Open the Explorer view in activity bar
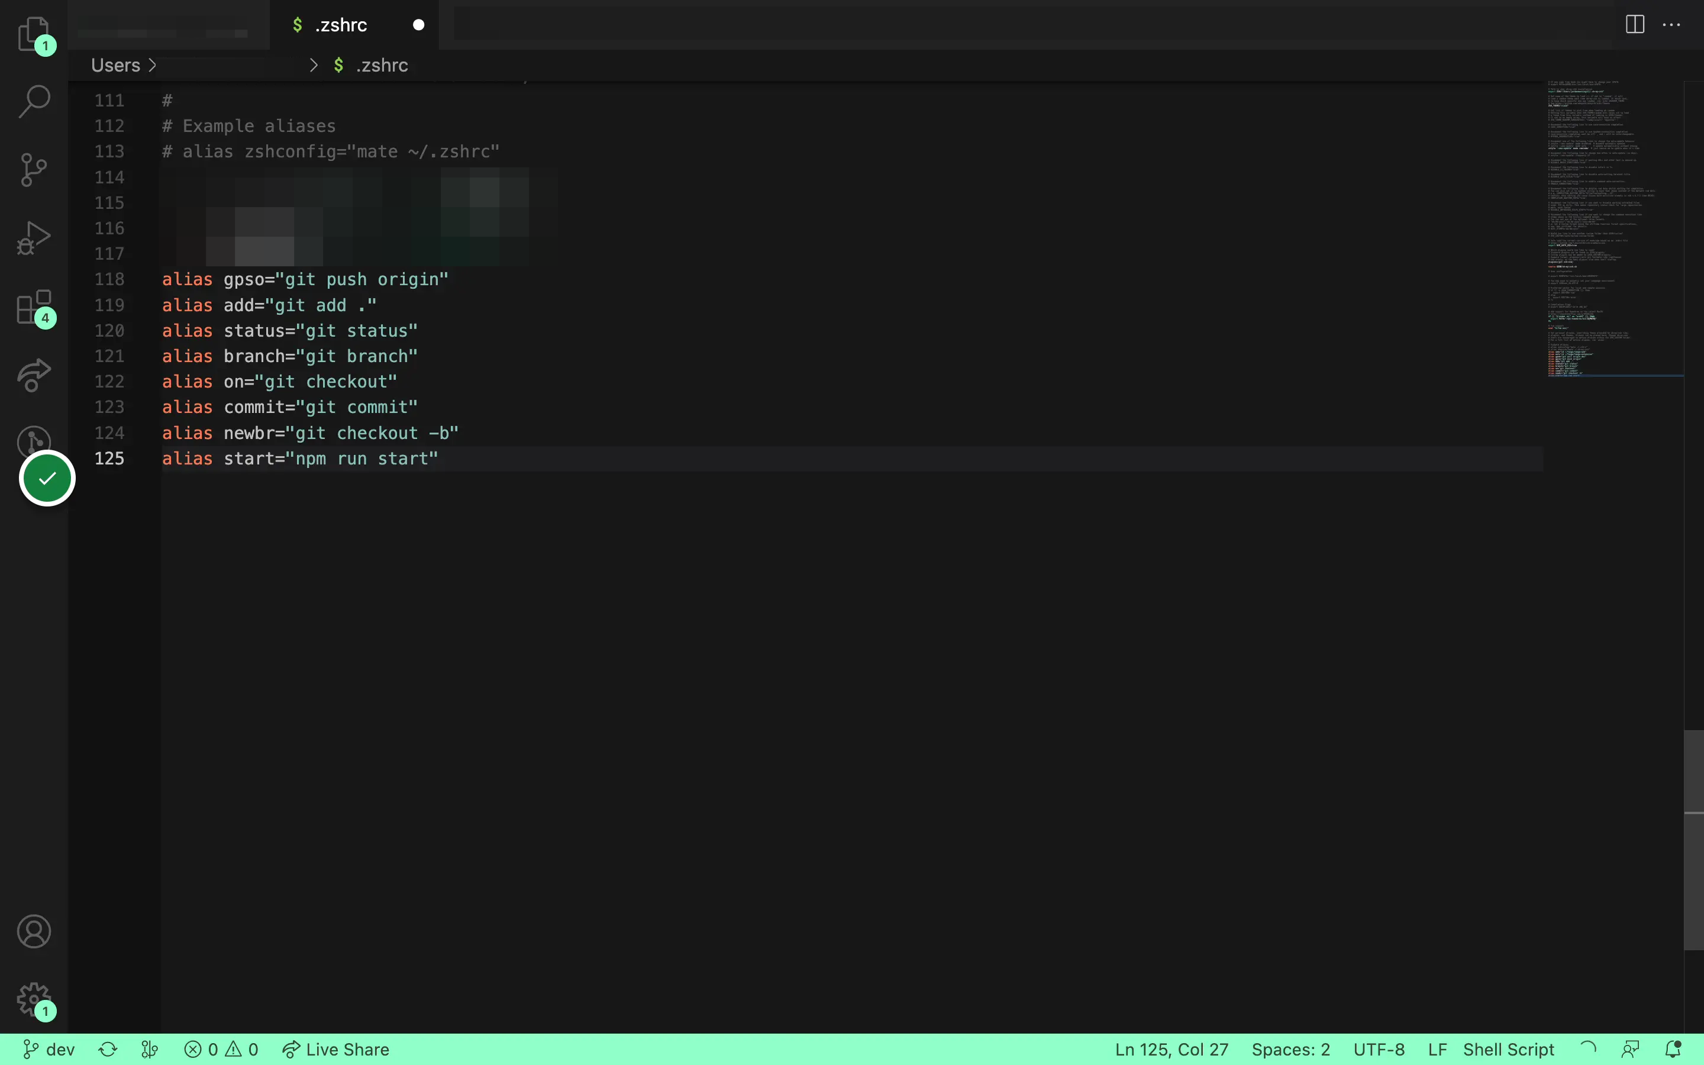This screenshot has width=1704, height=1065. 34,34
